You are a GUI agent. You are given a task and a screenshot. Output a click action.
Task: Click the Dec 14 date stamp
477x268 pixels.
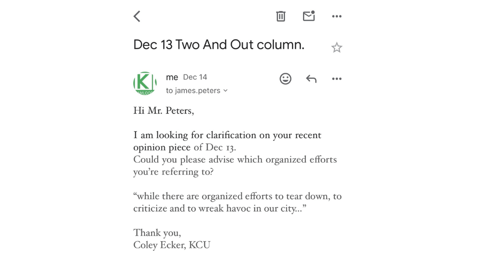pyautogui.click(x=195, y=77)
